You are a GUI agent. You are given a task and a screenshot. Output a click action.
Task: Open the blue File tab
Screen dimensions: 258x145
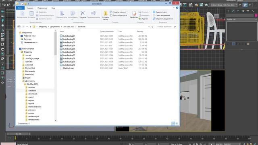point(20,8)
